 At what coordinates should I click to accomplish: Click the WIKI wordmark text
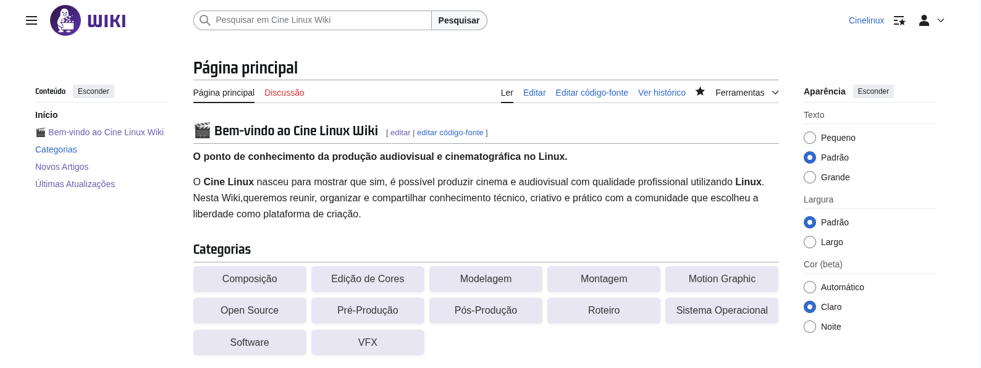coord(106,21)
